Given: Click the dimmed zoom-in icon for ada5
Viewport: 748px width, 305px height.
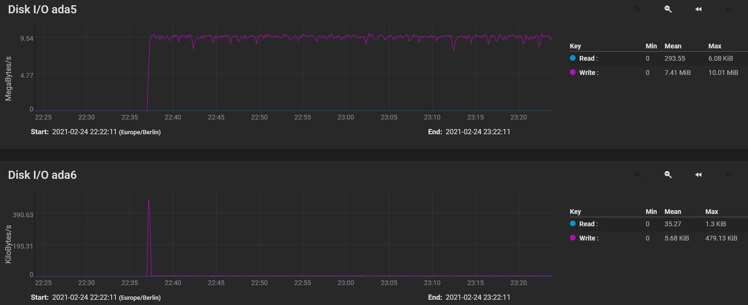Looking at the screenshot, I should point(637,9).
